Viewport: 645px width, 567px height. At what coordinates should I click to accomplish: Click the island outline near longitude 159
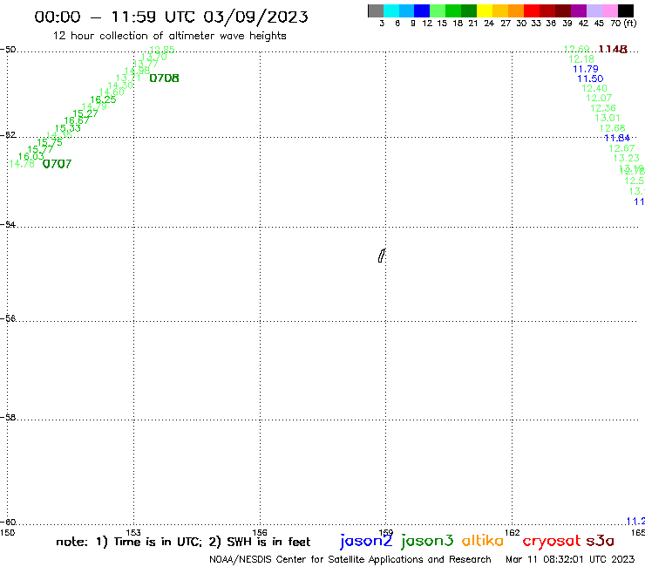click(x=382, y=256)
